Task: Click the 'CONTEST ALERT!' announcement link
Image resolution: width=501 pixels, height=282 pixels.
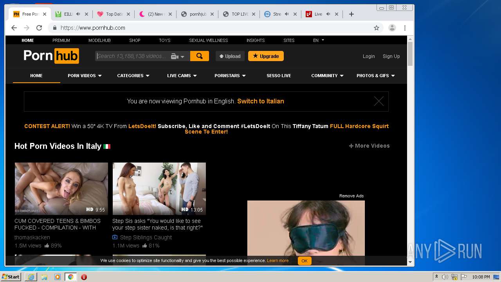Action: click(x=47, y=126)
